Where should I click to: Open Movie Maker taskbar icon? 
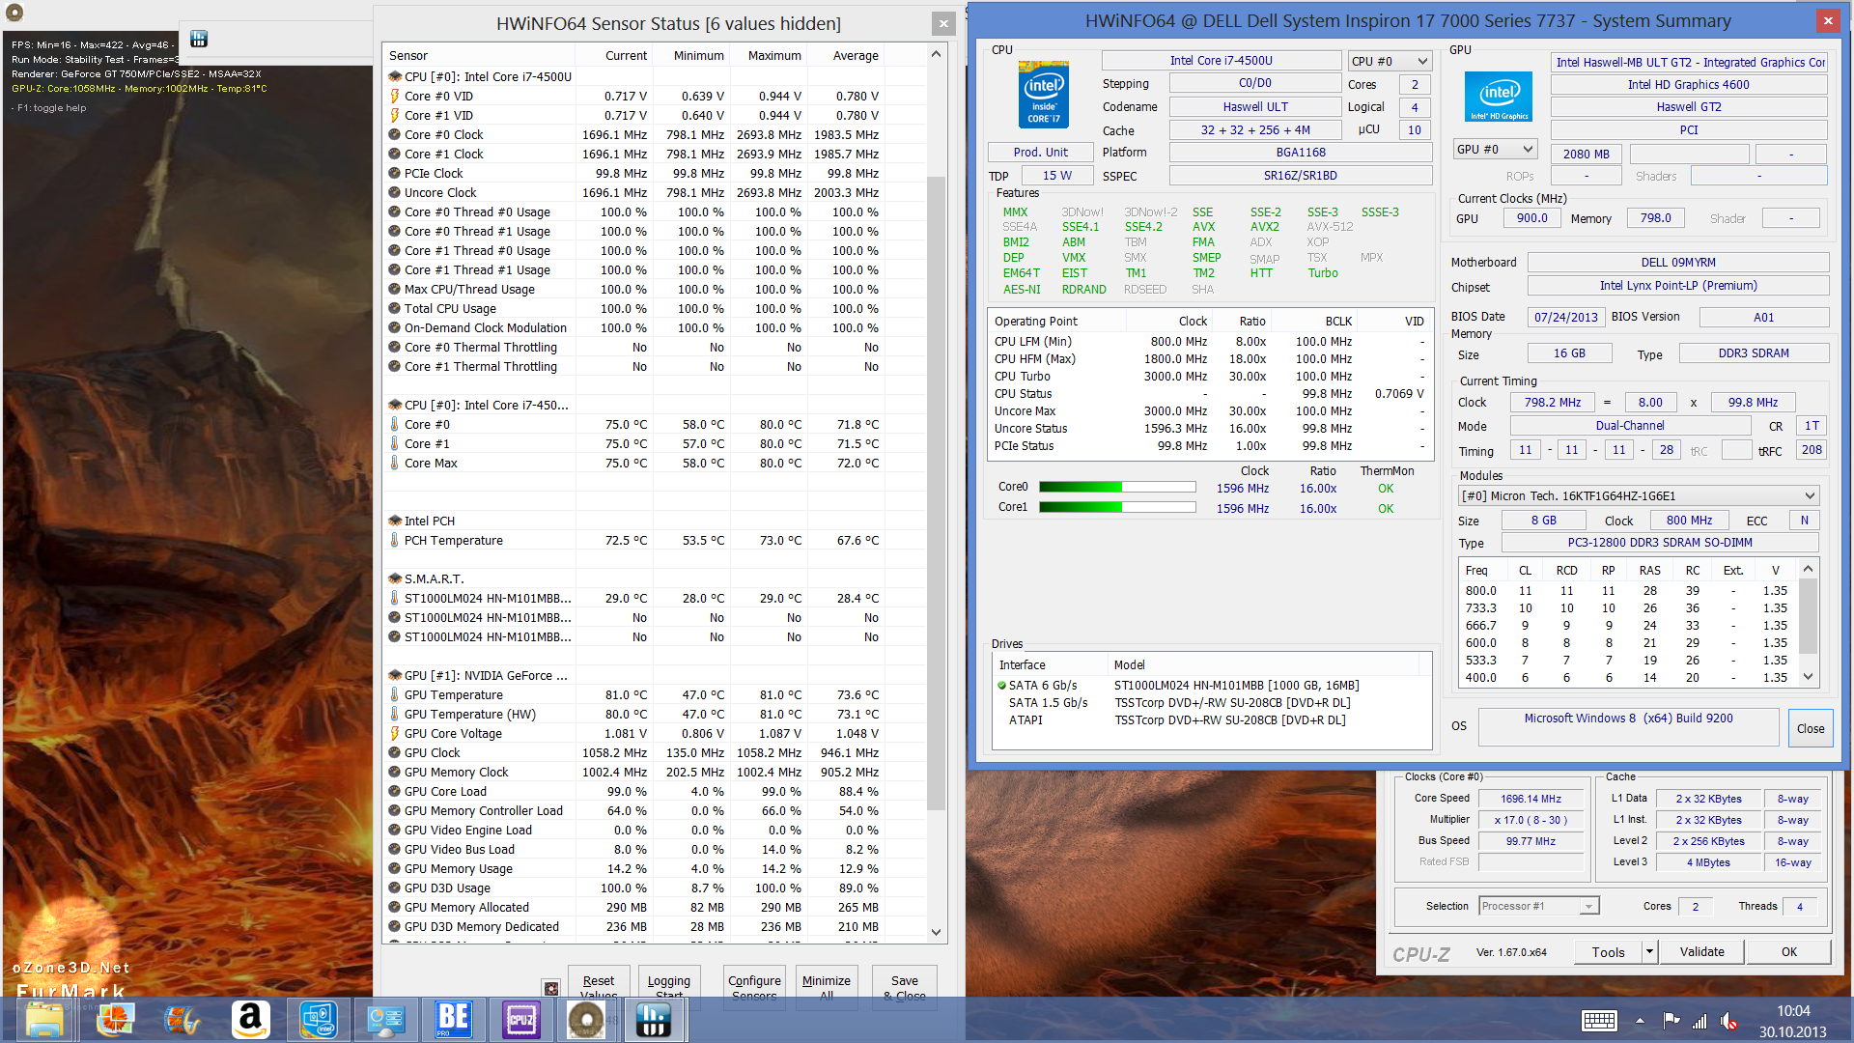pos(182,1020)
